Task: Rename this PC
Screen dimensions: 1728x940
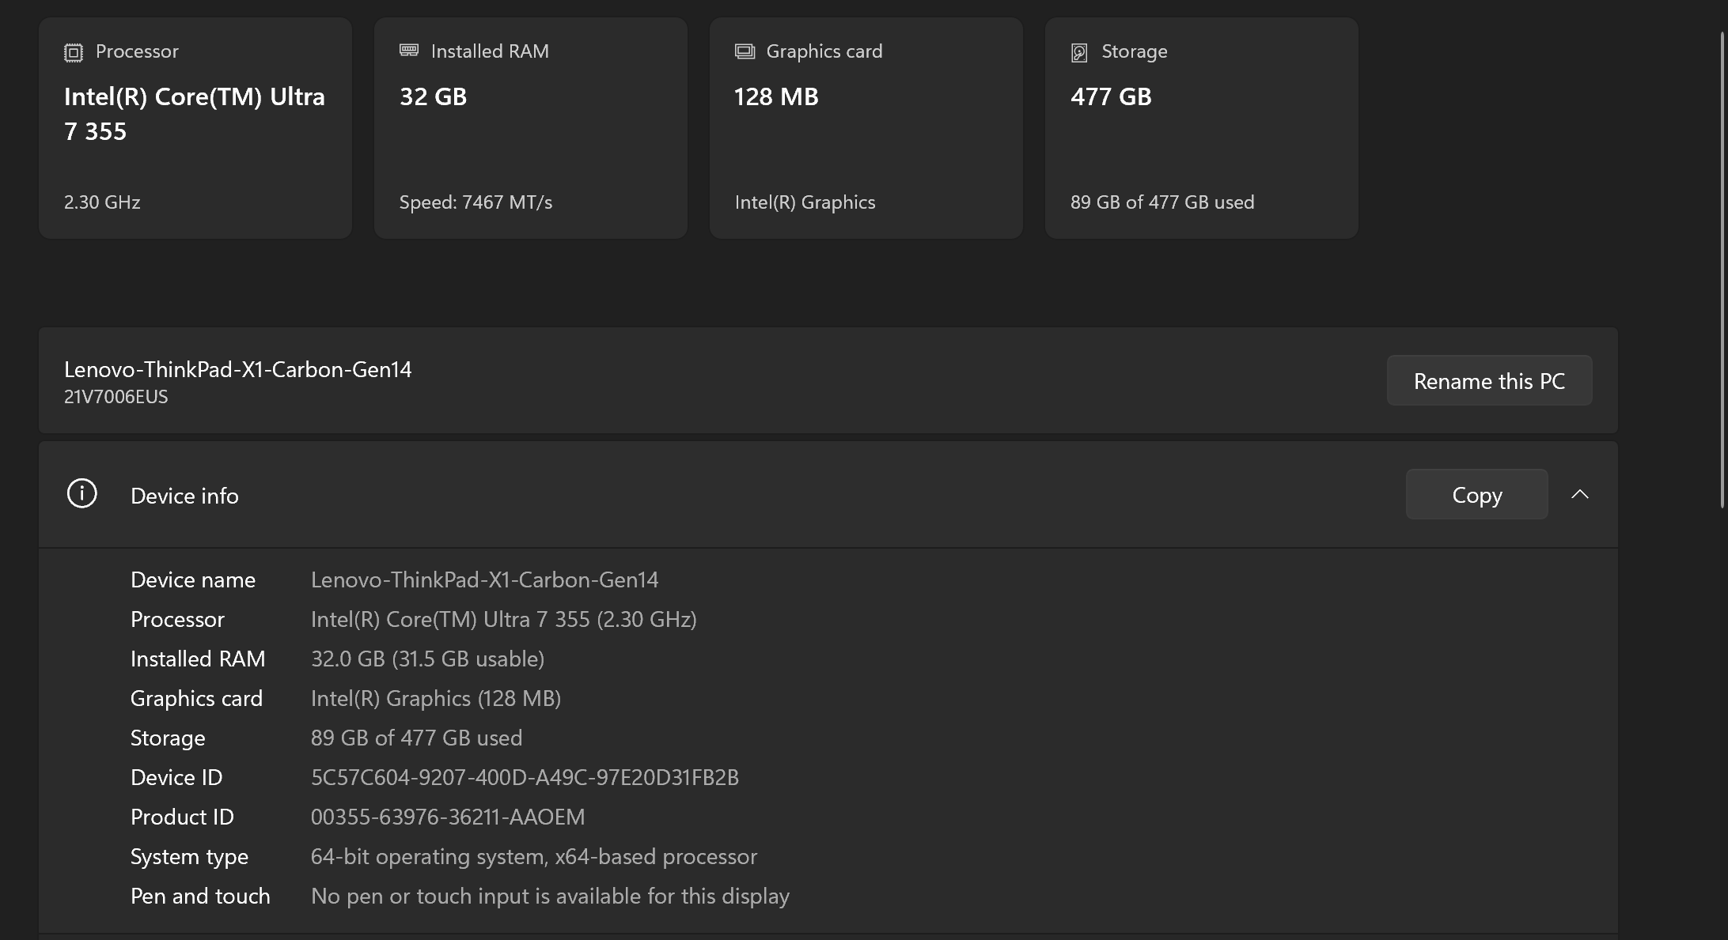Action: click(1489, 380)
